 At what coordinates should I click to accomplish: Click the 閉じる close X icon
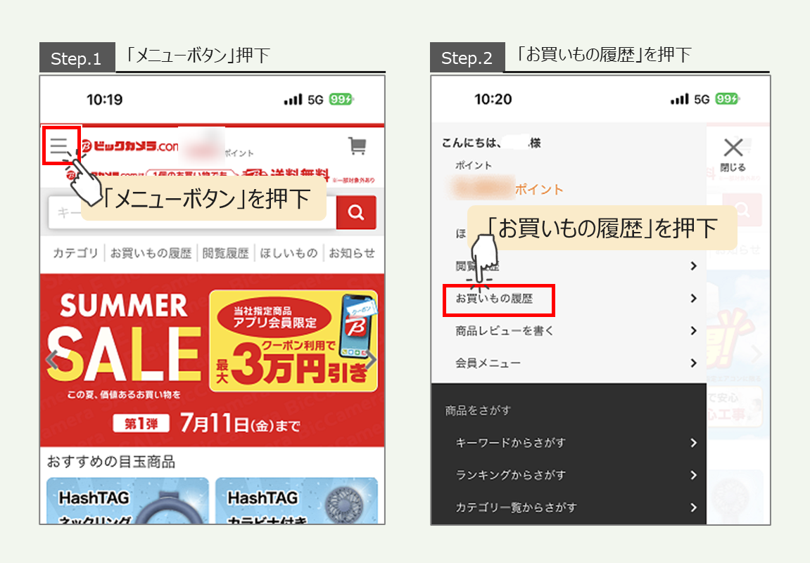tap(734, 146)
